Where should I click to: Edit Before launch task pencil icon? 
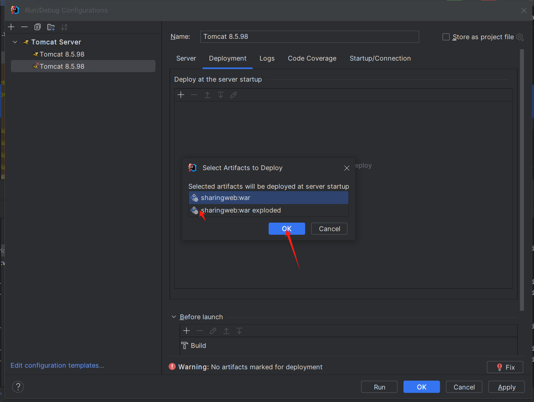pyautogui.click(x=213, y=330)
